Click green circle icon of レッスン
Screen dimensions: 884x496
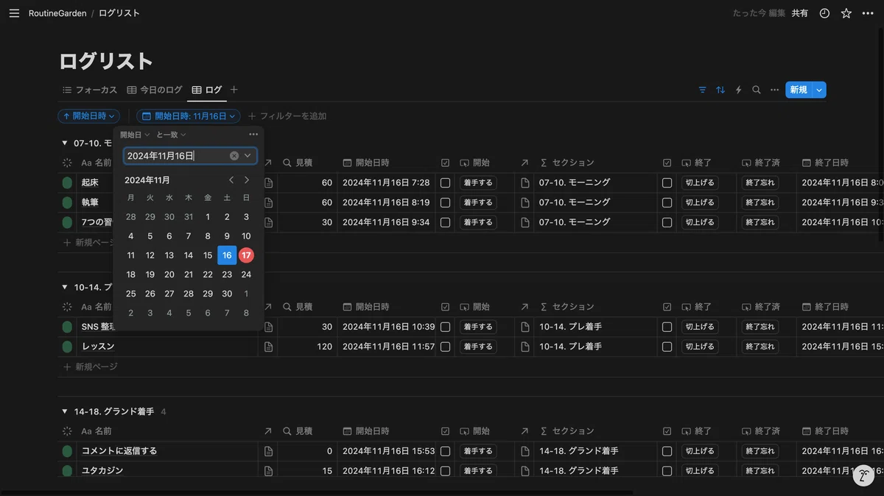pos(67,347)
